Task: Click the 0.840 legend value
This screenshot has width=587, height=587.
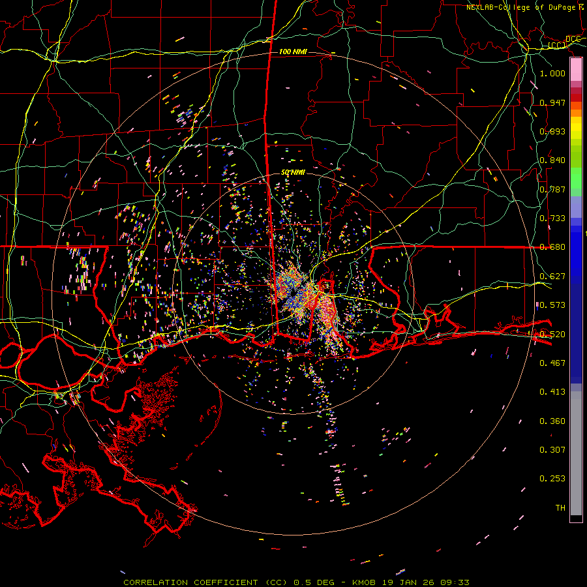Action: click(552, 160)
